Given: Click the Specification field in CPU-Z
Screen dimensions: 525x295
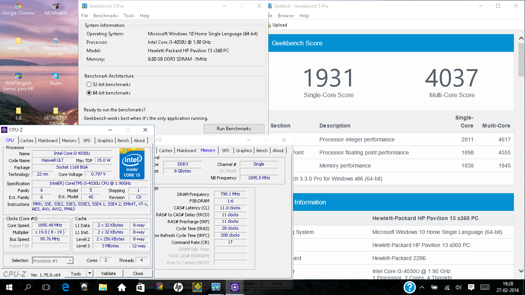Looking at the screenshot, I should tap(90, 184).
